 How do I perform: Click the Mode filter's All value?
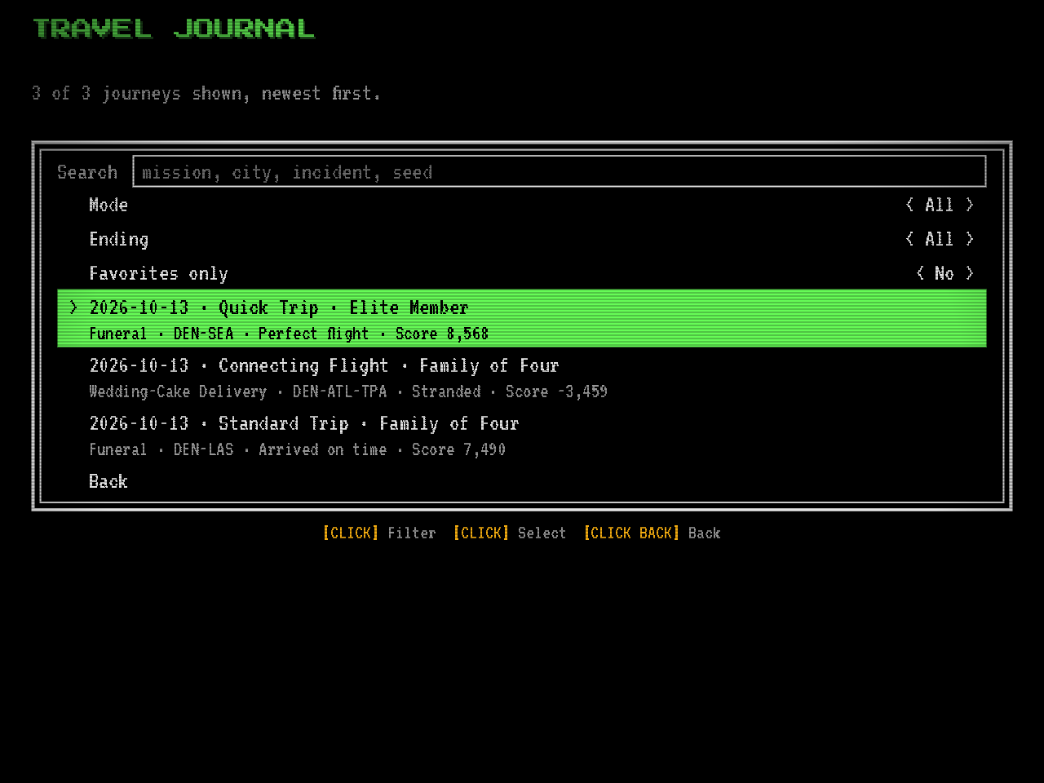[x=939, y=205]
